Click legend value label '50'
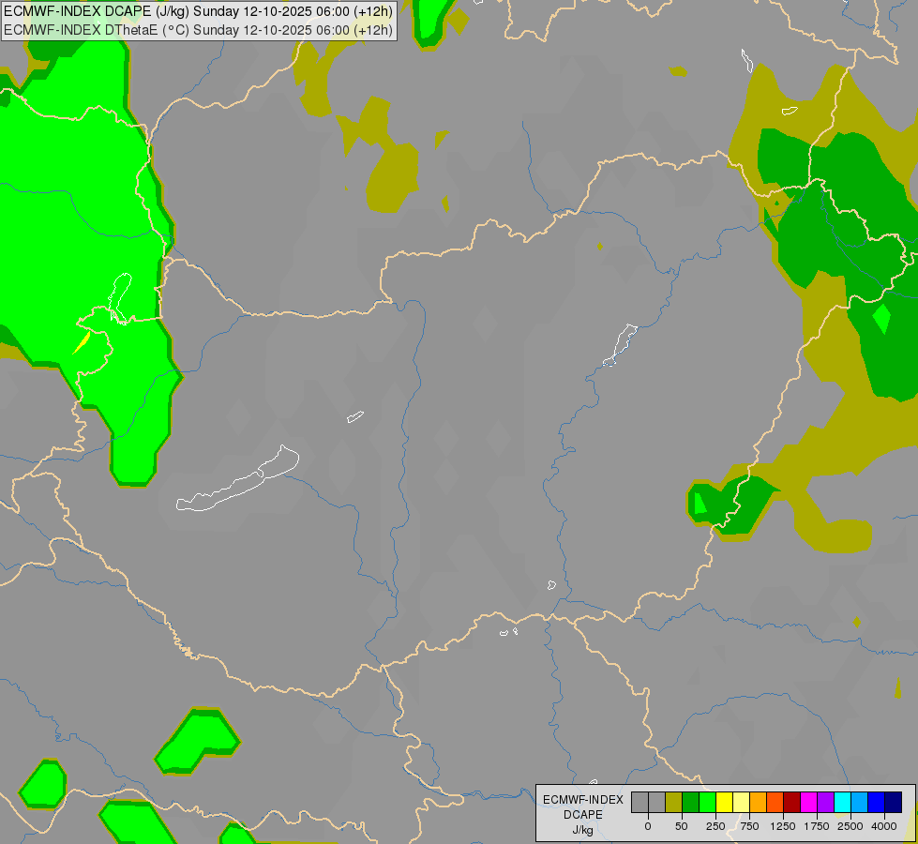 pos(682,826)
